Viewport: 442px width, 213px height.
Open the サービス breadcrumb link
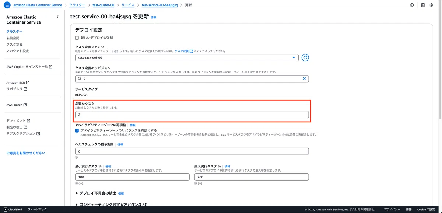point(128,5)
